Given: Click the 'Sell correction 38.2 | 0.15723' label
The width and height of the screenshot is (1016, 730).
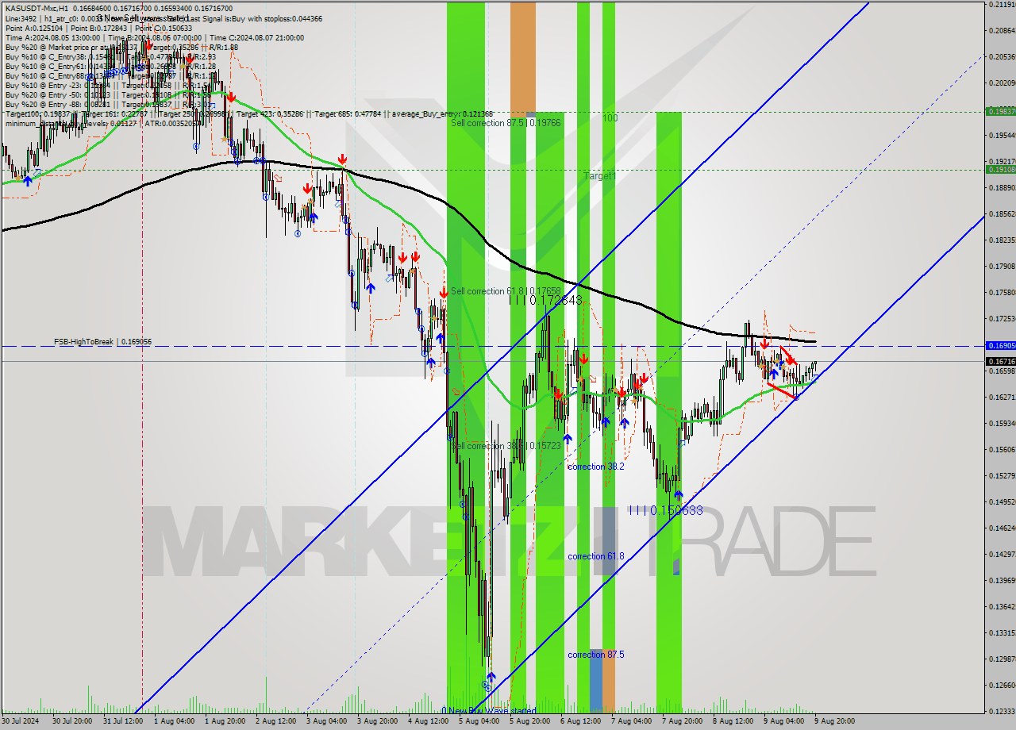Looking at the screenshot, I should [x=506, y=446].
